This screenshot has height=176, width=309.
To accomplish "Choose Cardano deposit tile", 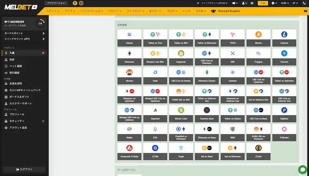I will pyautogui.click(x=232, y=76).
